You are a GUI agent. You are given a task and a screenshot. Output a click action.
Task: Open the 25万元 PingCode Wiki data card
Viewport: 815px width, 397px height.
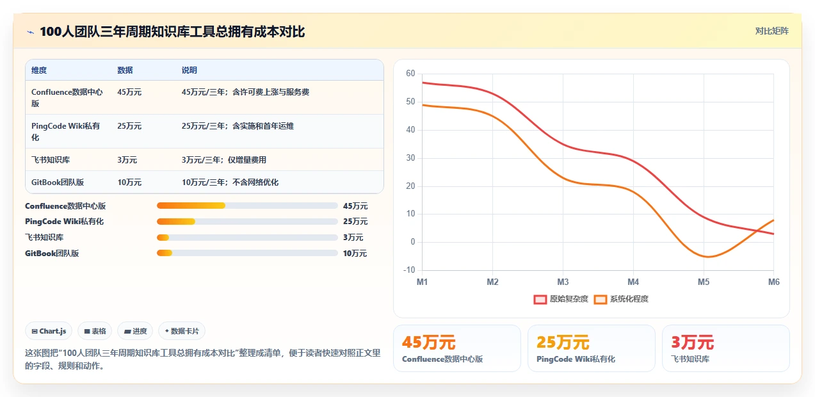(x=592, y=348)
